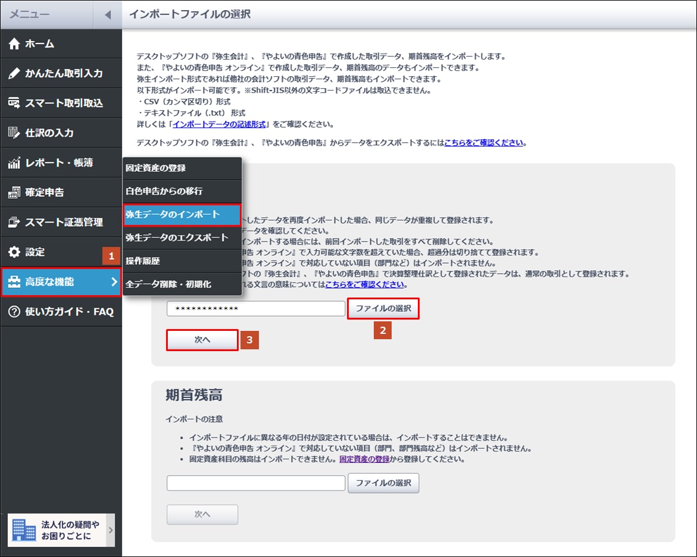Choose 弥生データのエクスポート from the submenu

[182, 238]
